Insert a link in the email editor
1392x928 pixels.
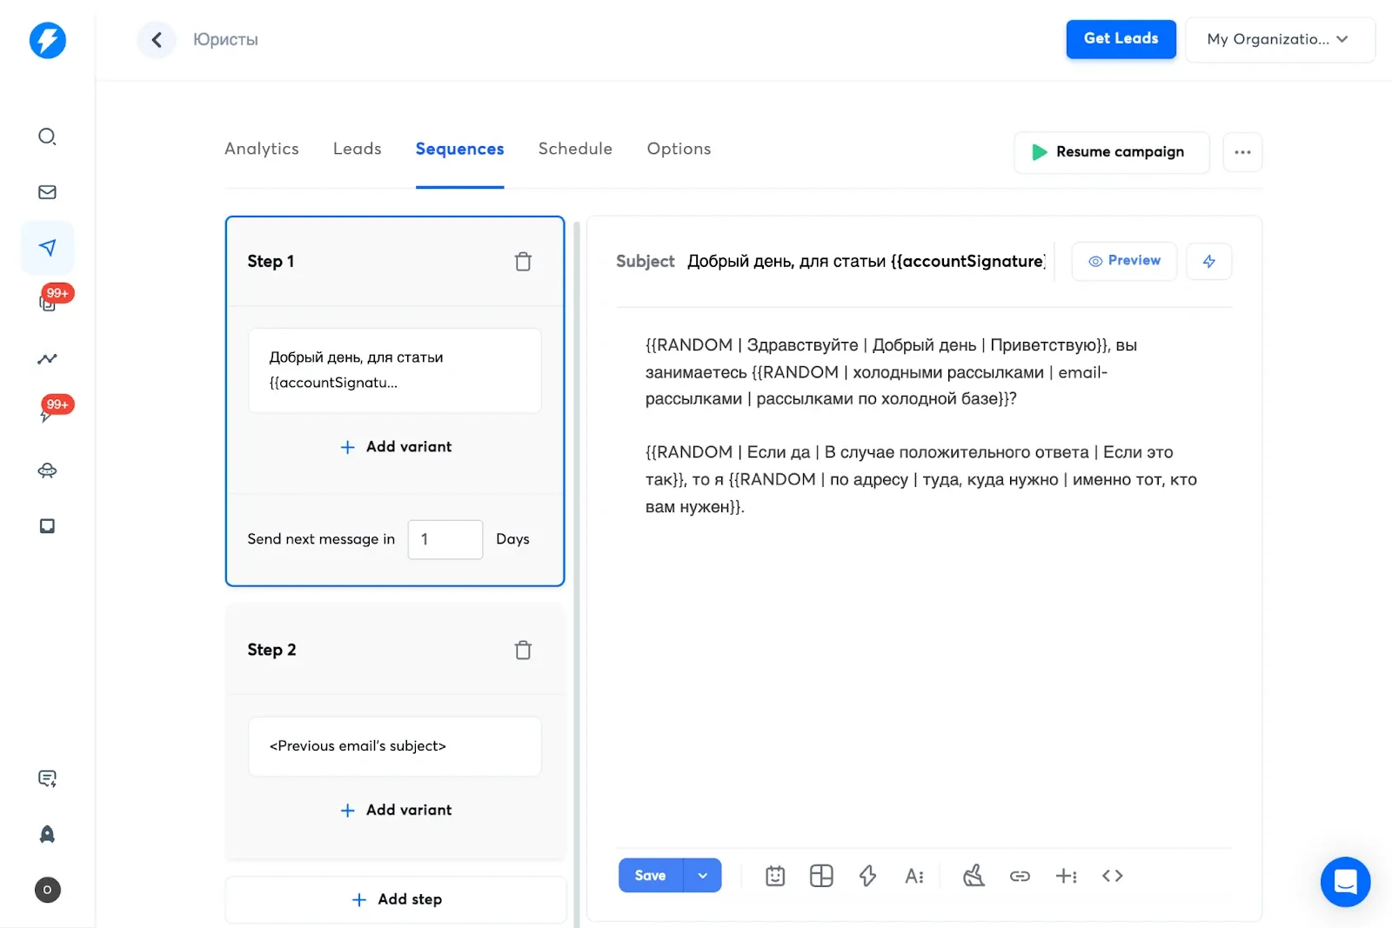1020,876
